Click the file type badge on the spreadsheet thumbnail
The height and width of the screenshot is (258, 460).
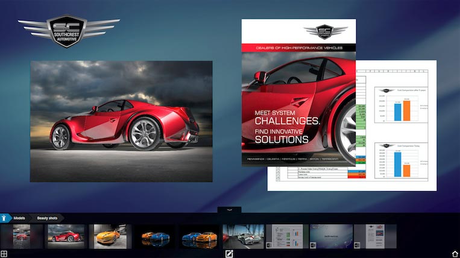coord(269,246)
